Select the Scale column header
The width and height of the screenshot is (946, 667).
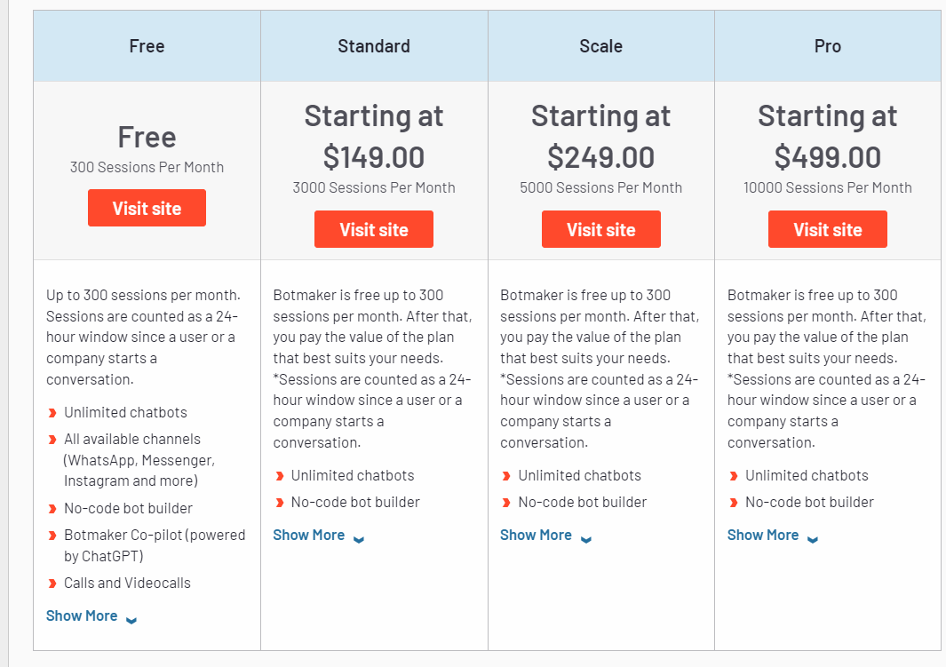pos(600,46)
